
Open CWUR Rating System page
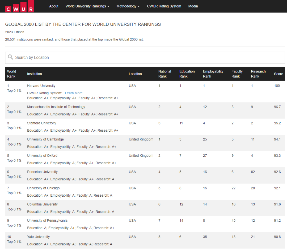164,6
